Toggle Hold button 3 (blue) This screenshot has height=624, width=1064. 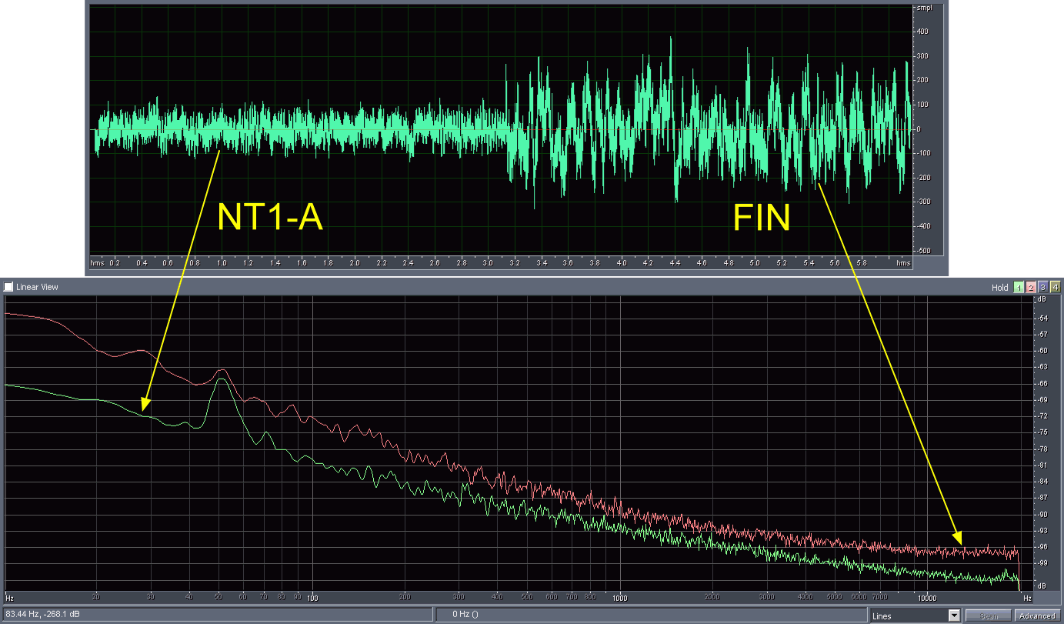tap(1043, 287)
